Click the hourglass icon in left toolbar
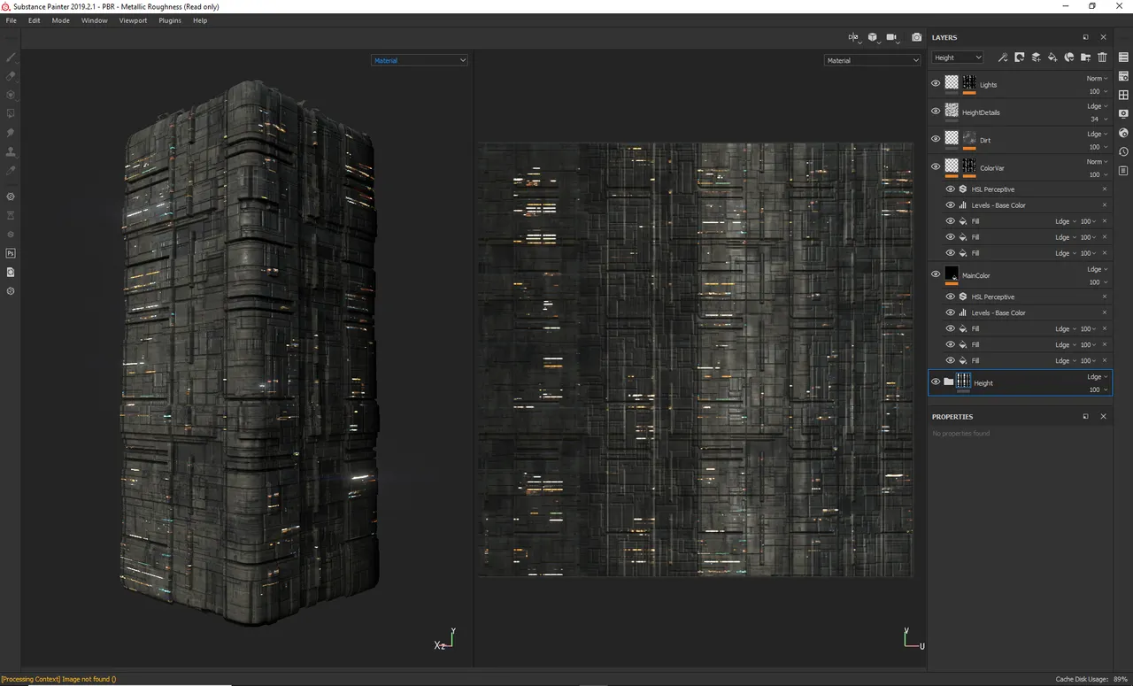Image resolution: width=1133 pixels, height=686 pixels. pyautogui.click(x=11, y=215)
